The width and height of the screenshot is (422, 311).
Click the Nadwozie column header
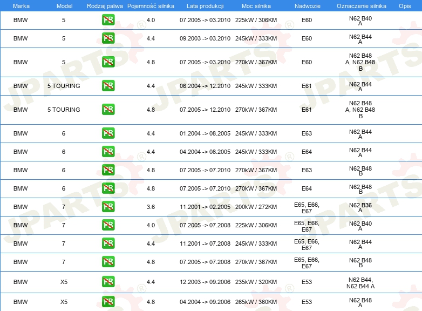308,6
